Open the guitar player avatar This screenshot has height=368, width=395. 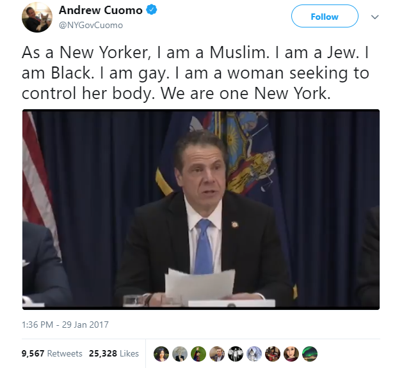(x=273, y=354)
